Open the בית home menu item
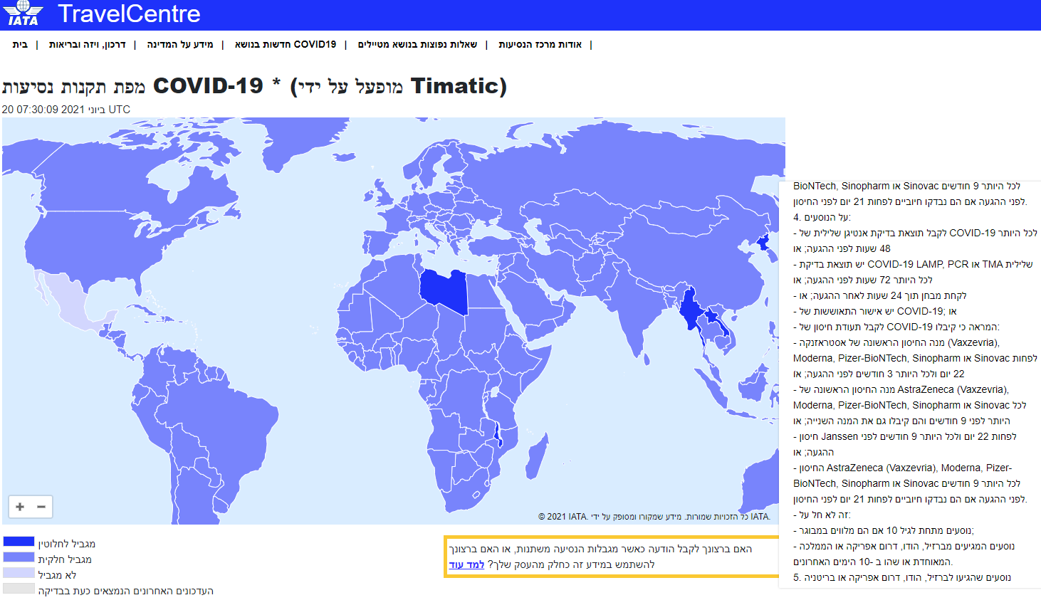Viewport: 1041px width, 605px height. point(20,44)
